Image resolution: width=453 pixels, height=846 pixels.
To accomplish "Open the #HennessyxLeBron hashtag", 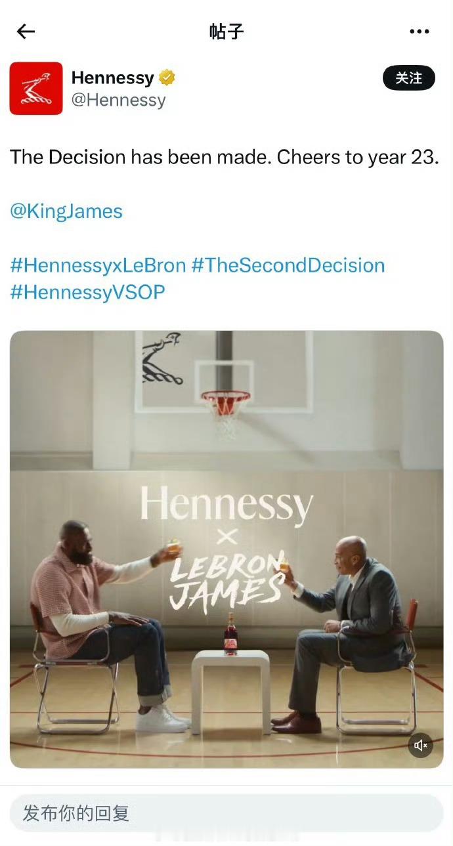I will pyautogui.click(x=98, y=265).
